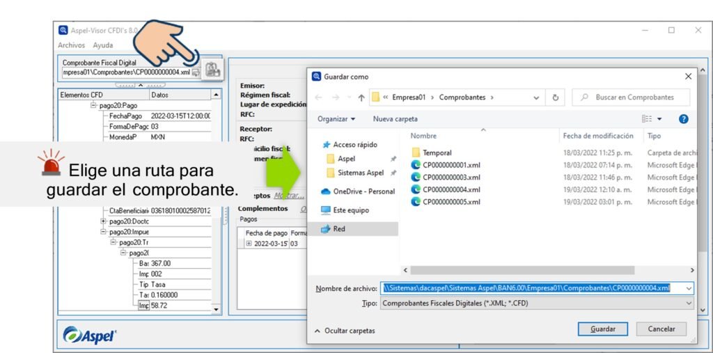The height and width of the screenshot is (353, 713).
Task: Open the Archivos menu
Action: pos(72,45)
